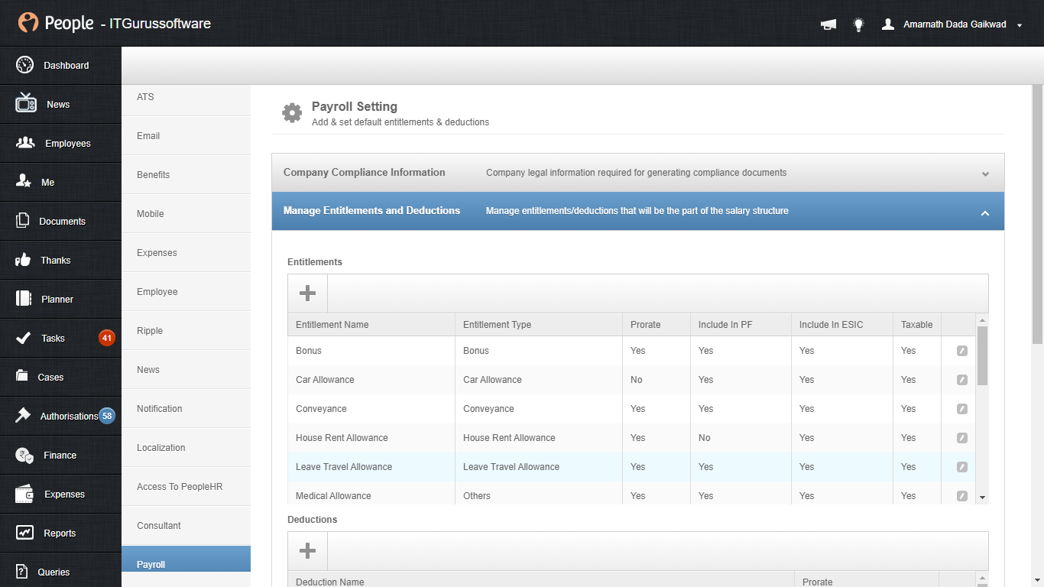The image size is (1044, 587).
Task: Click the Authorisations gavel icon
Action: [x=24, y=416]
